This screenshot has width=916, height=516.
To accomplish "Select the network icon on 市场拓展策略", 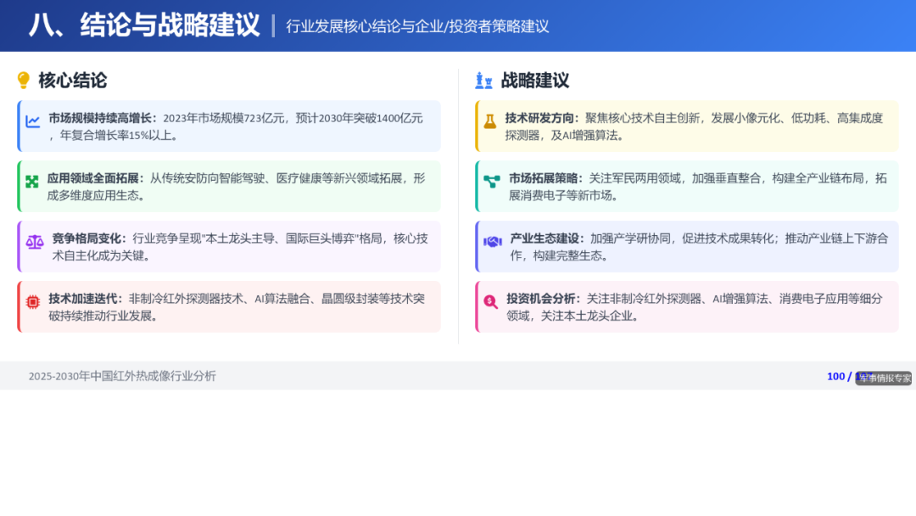I will [x=490, y=182].
